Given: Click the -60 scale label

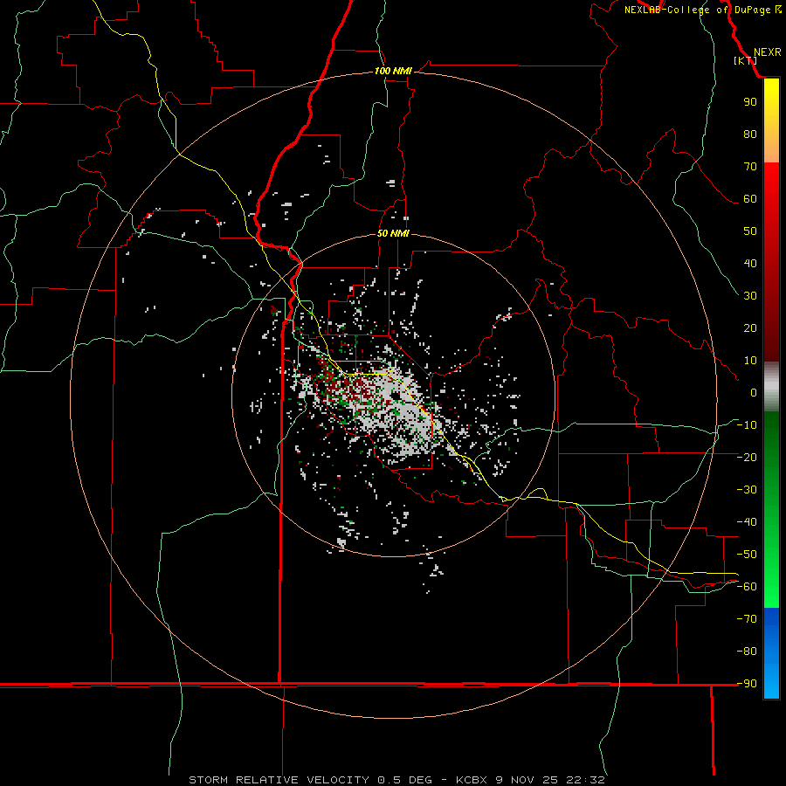Looking at the screenshot, I should 747,587.
